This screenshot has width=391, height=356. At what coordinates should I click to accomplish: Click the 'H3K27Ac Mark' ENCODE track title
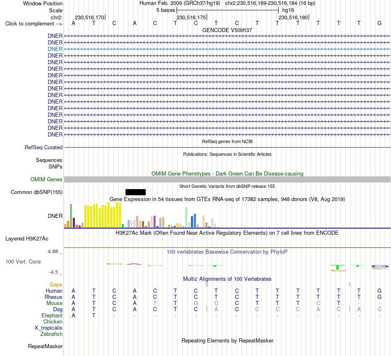coord(227,233)
